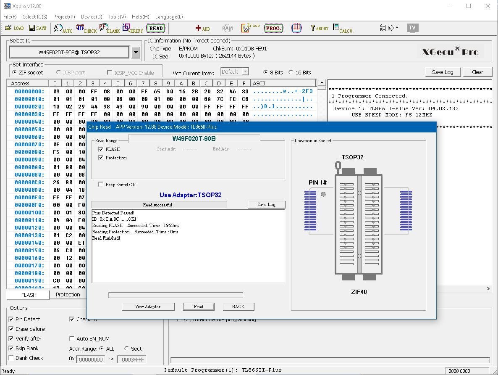Click address row 00000020 in hex view
498x375 pixels.
click(x=29, y=106)
